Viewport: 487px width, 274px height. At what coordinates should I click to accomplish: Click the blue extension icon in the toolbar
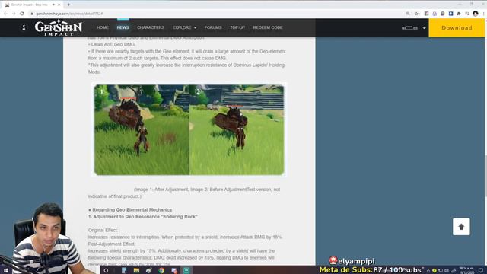451,14
